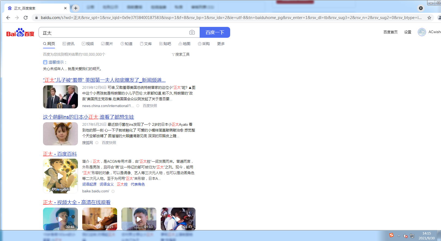441x241 pixels.
Task: Open the 正太 - 百度百科 link
Action: (x=60, y=154)
